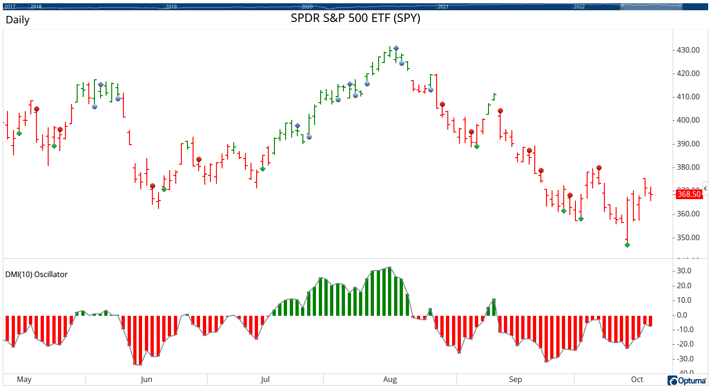This screenshot has width=711, height=389.
Task: Jump to 2020 on the overview timeline
Action: point(307,7)
